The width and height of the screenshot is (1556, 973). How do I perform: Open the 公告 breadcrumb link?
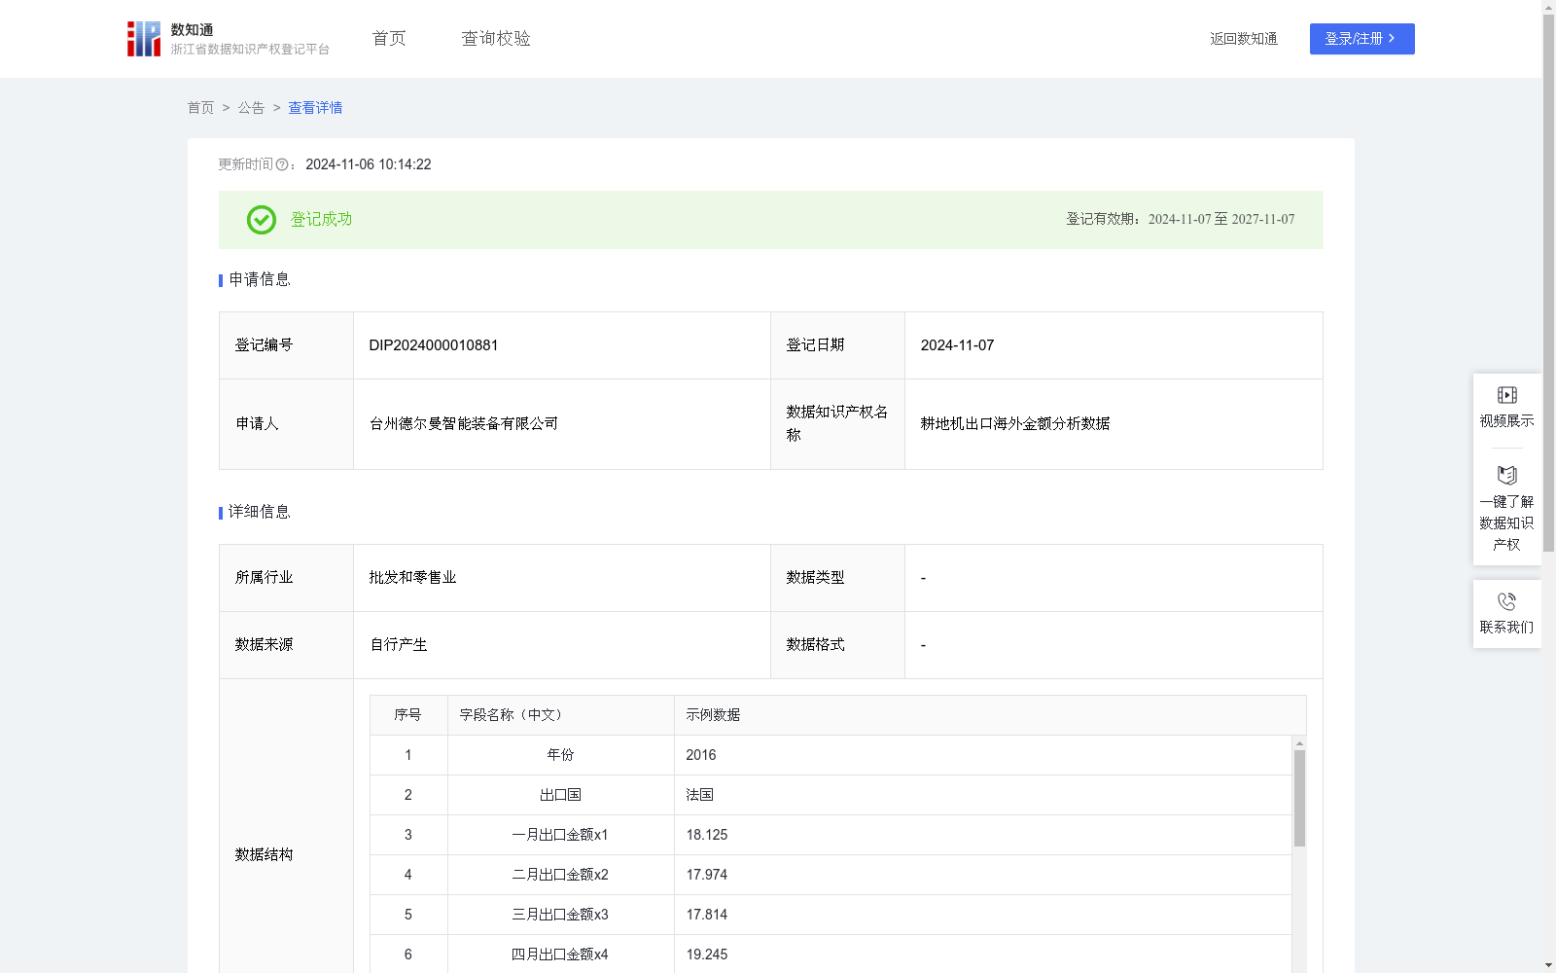click(x=250, y=108)
